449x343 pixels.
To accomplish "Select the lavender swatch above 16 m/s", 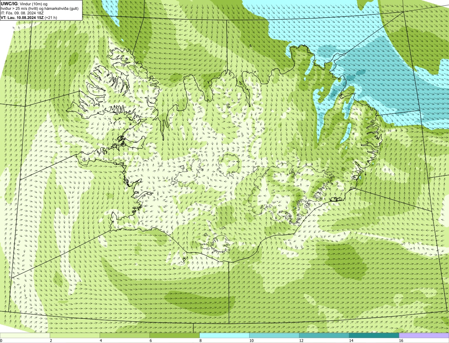I will pyautogui.click(x=424, y=335).
